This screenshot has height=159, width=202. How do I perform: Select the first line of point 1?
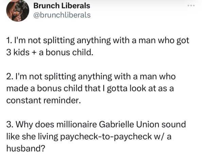coord(98,41)
